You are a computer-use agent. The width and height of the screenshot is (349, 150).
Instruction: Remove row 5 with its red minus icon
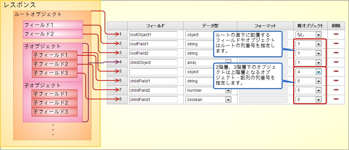coord(336,71)
